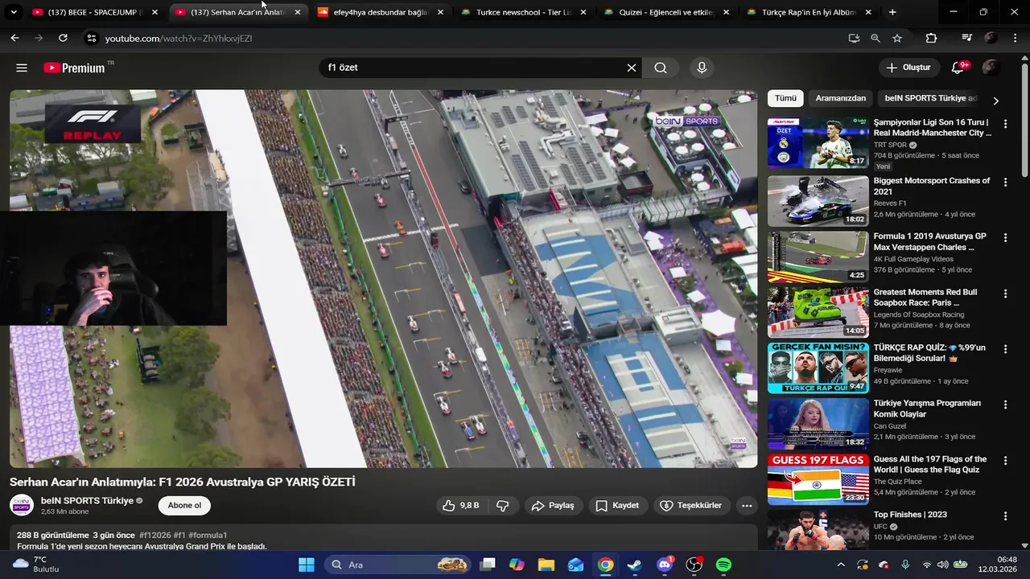This screenshot has width=1030, height=579.
Task: Open the YouTube hamburger guide menu
Action: coord(22,68)
